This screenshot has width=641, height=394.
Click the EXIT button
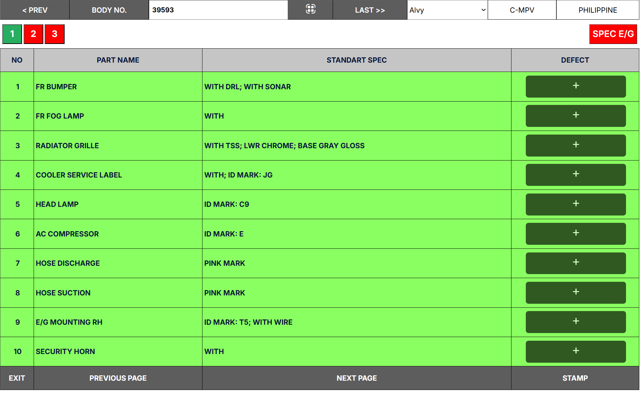click(17, 378)
